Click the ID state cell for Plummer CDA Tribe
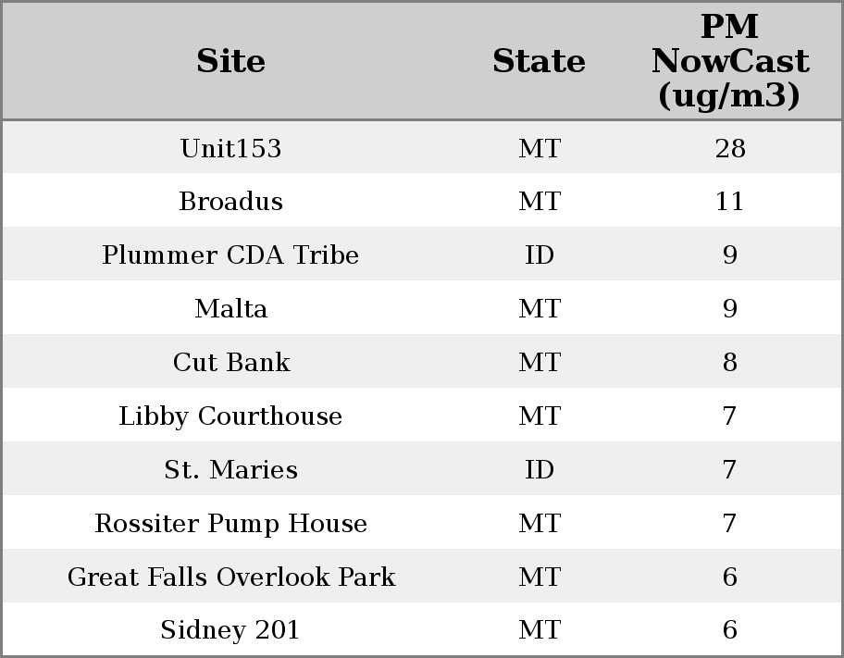Image resolution: width=844 pixels, height=658 pixels. [x=539, y=255]
